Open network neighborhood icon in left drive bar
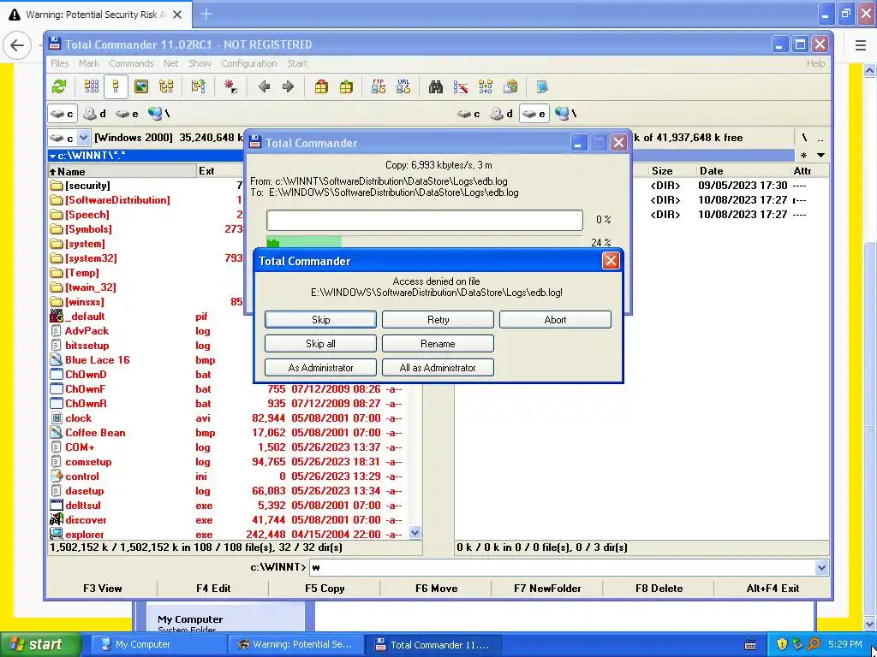This screenshot has height=657, width=877. (158, 114)
